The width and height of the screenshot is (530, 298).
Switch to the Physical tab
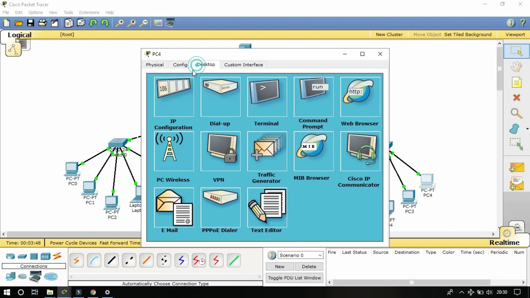coord(154,65)
